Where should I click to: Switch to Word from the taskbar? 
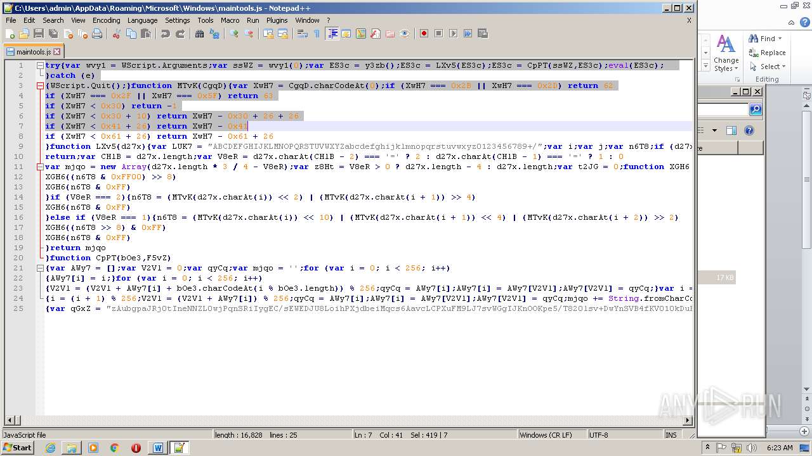click(x=157, y=448)
